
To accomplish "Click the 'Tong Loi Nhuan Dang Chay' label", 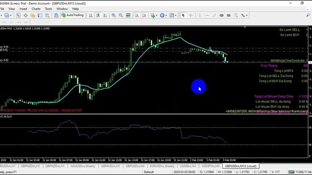I will pos(274,96).
